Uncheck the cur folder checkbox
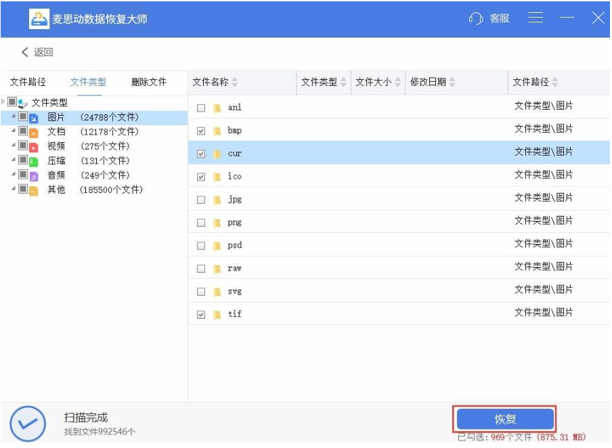Screen dimensions: 612x448 click(201, 154)
